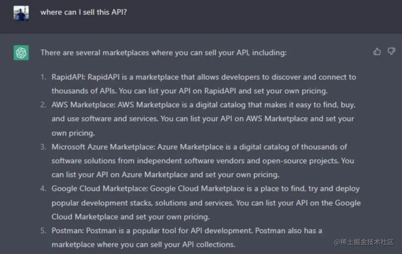Click list number "2." beside AWS Marketplace
402x254 pixels.
coord(43,105)
